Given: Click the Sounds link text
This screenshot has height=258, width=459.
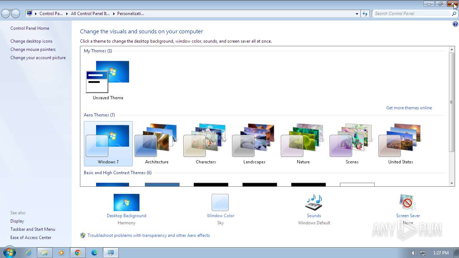Looking at the screenshot, I should coord(314,216).
